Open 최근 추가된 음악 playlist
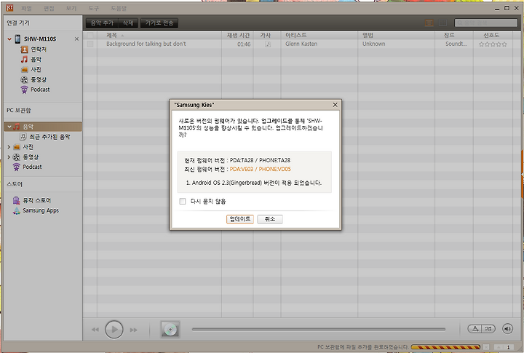 coord(49,137)
